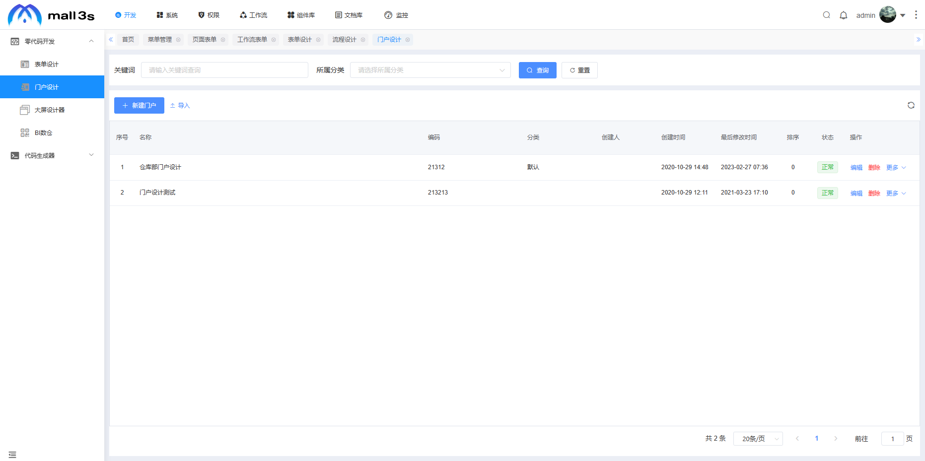This screenshot has width=925, height=461.
Task: Click the 名称 column header
Action: (x=145, y=137)
